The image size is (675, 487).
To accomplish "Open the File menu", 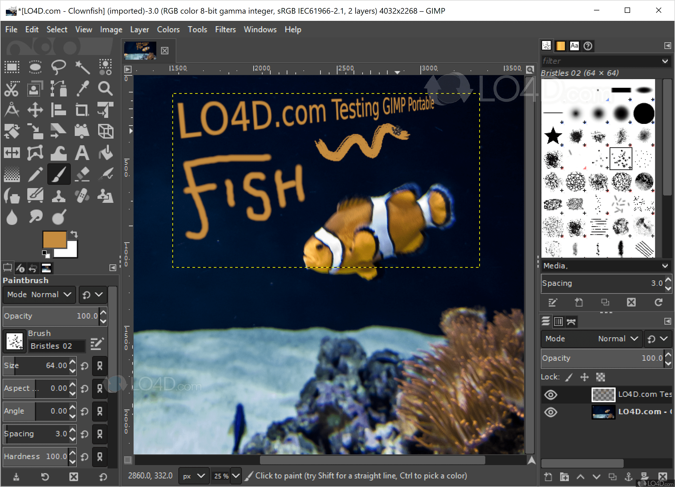I will (x=11, y=29).
